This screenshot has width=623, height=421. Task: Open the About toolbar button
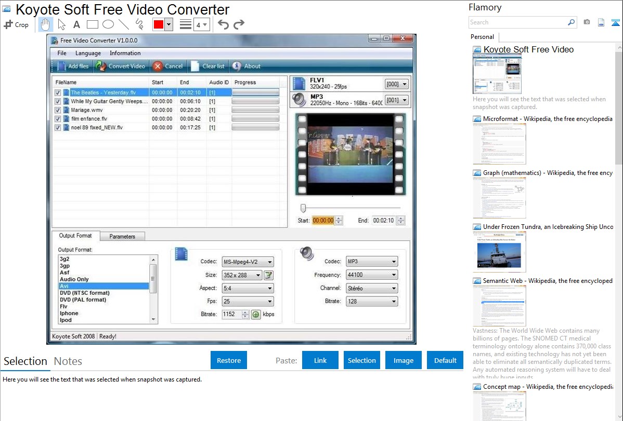tap(246, 66)
